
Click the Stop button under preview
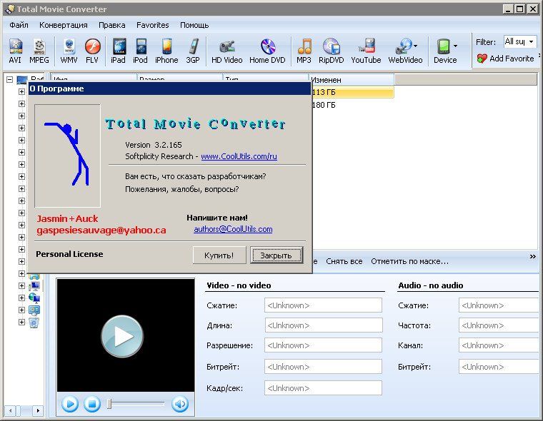tap(92, 404)
